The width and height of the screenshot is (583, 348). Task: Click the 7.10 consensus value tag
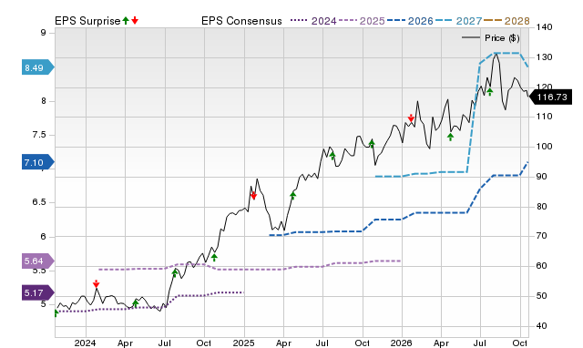tap(38, 162)
